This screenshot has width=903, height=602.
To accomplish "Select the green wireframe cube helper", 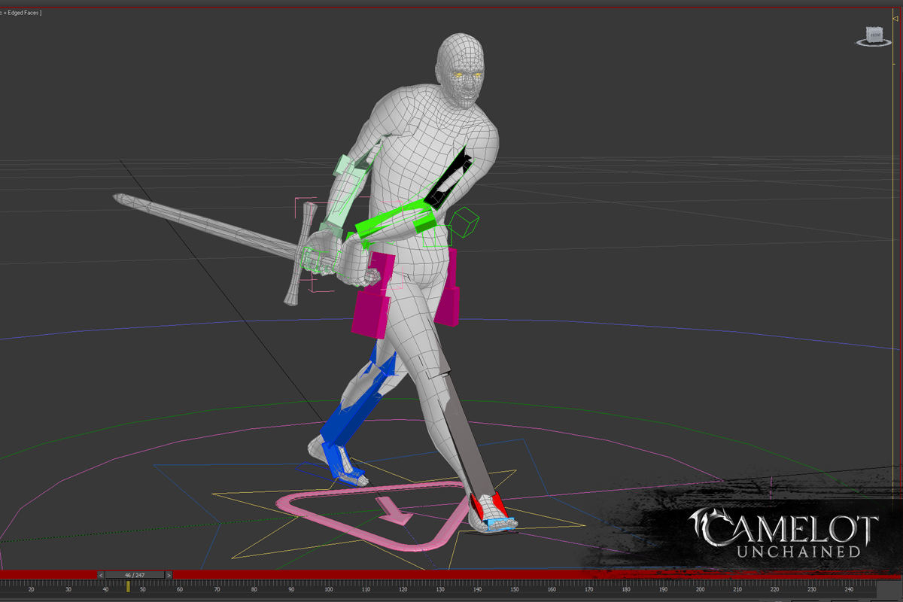I will click(465, 223).
